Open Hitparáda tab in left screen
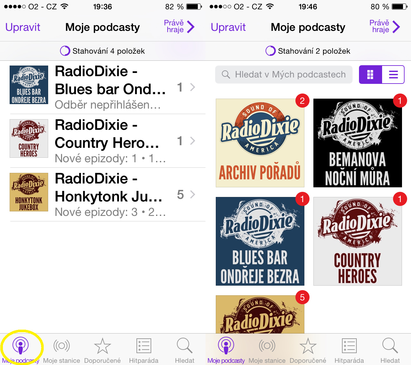The image size is (411, 365). [x=144, y=351]
